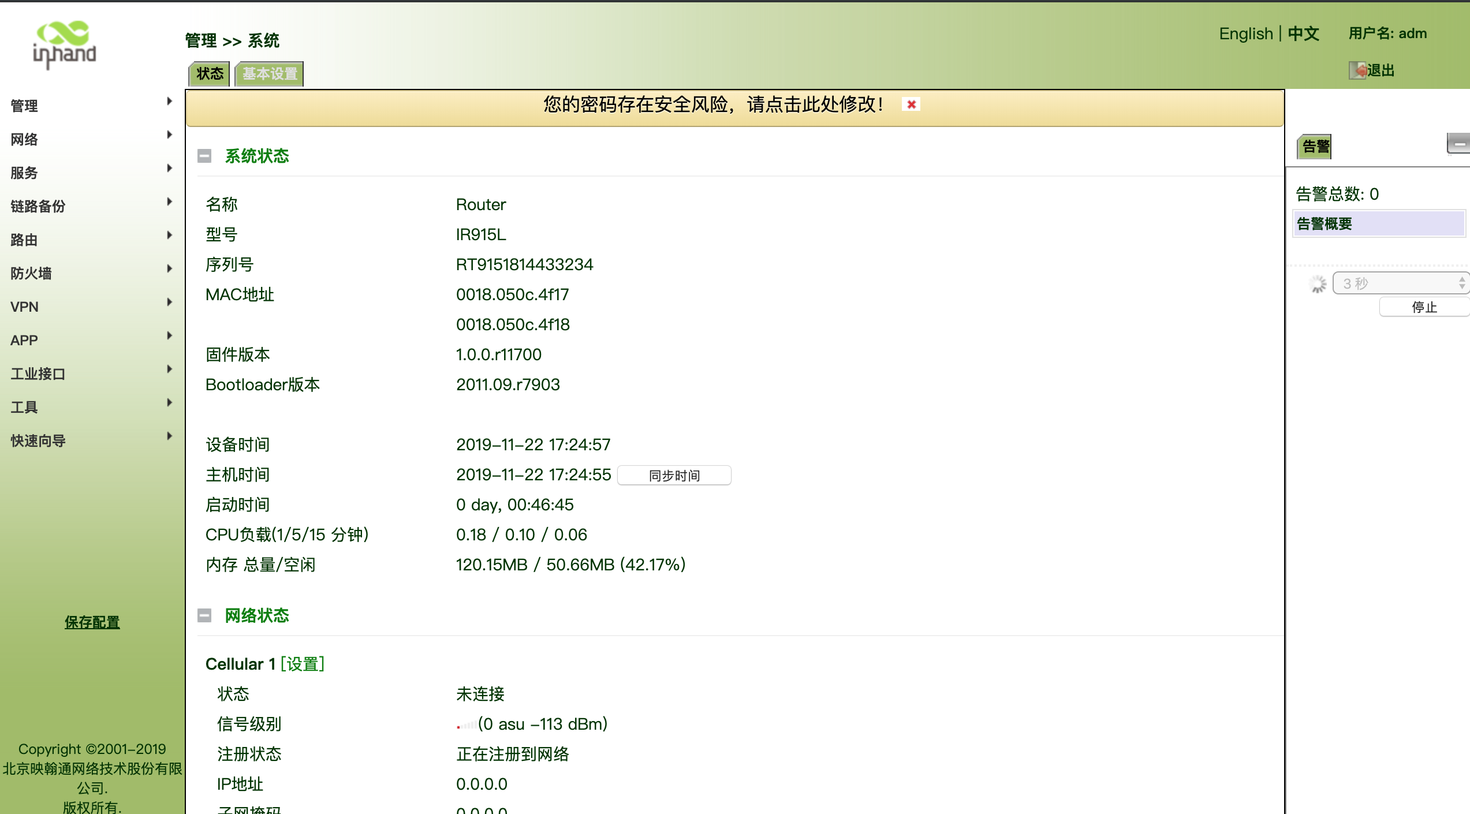Click the 保存配置 link

point(92,622)
